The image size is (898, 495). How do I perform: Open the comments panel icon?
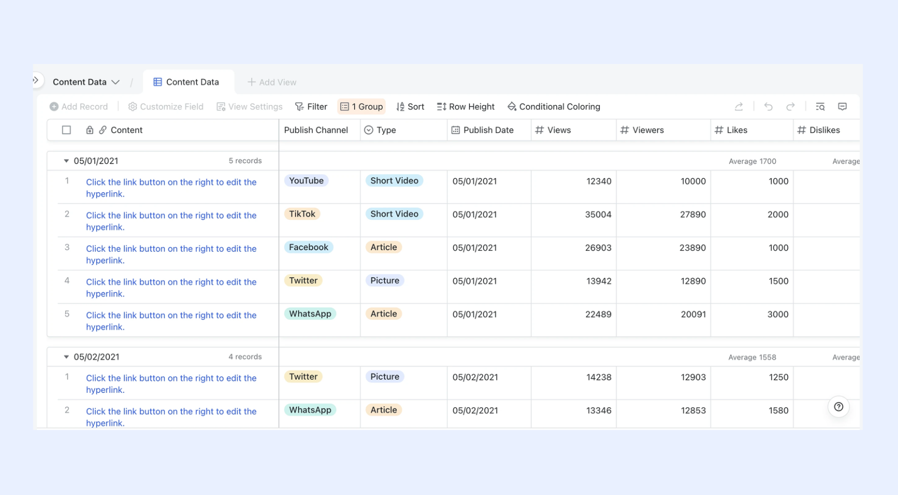843,107
